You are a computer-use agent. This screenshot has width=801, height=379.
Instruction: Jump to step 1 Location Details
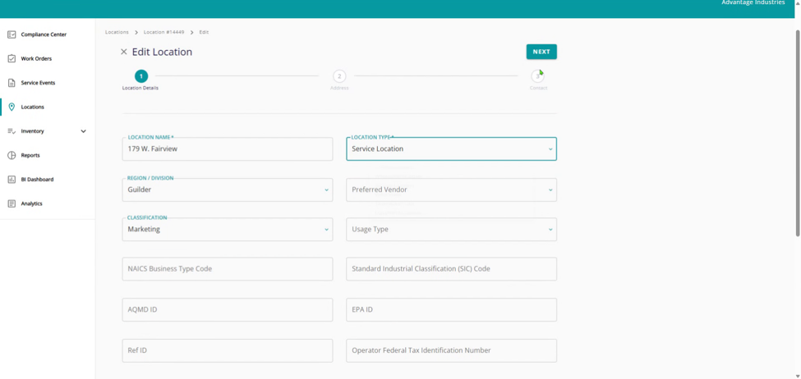[x=141, y=76]
